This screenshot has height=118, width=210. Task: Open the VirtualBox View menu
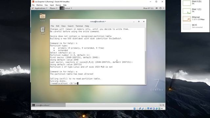(x=46, y=5)
